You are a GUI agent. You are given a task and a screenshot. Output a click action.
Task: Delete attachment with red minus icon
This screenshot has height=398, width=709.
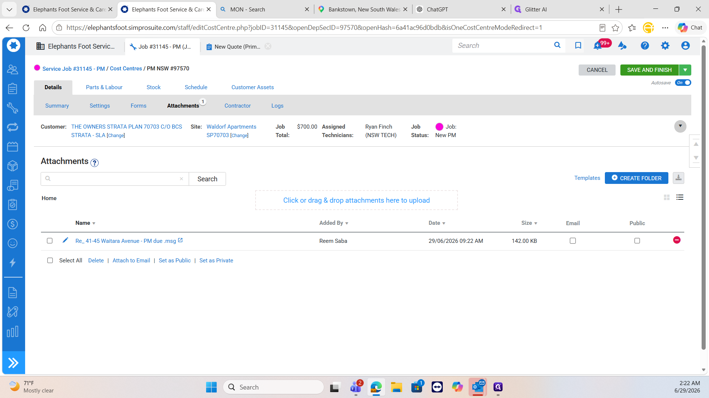[x=677, y=240]
